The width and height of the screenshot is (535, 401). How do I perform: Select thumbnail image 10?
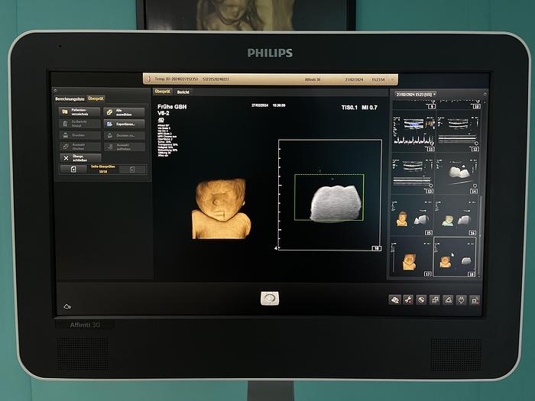click(x=459, y=105)
